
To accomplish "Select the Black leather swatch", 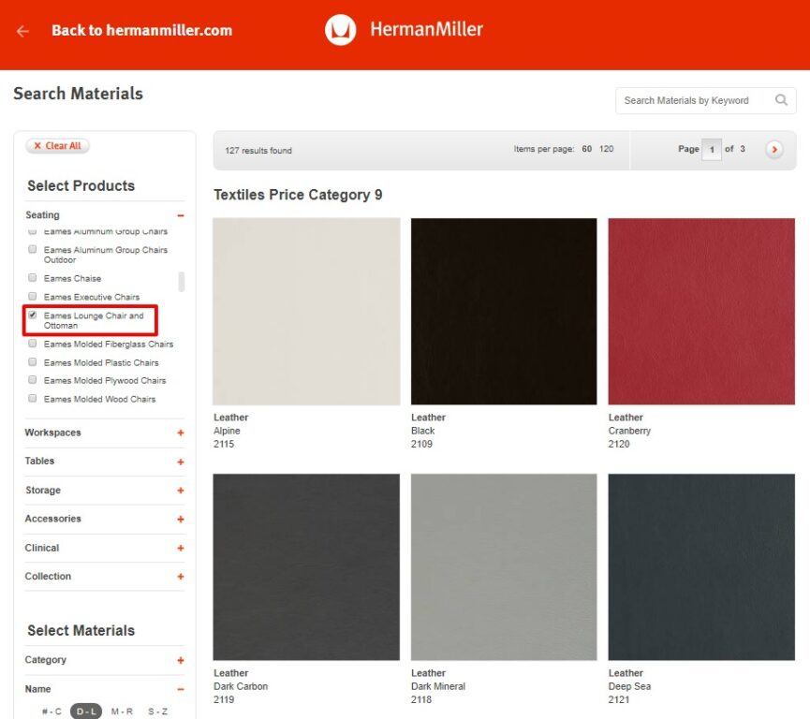I will point(504,312).
